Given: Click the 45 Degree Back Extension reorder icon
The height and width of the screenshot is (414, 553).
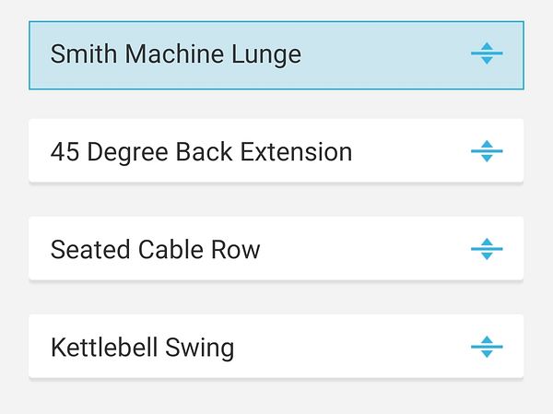Looking at the screenshot, I should (x=487, y=151).
